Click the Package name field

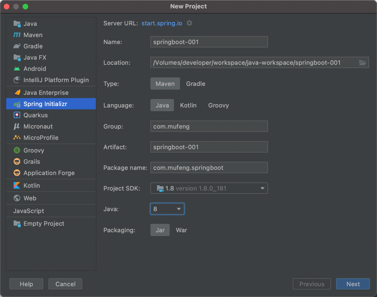point(209,168)
